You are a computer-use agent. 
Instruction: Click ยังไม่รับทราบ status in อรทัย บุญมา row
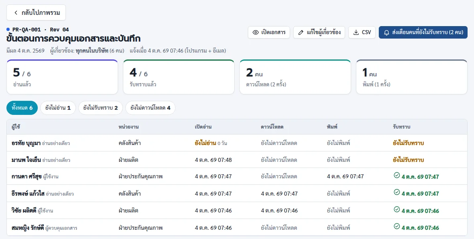pyautogui.click(x=409, y=143)
